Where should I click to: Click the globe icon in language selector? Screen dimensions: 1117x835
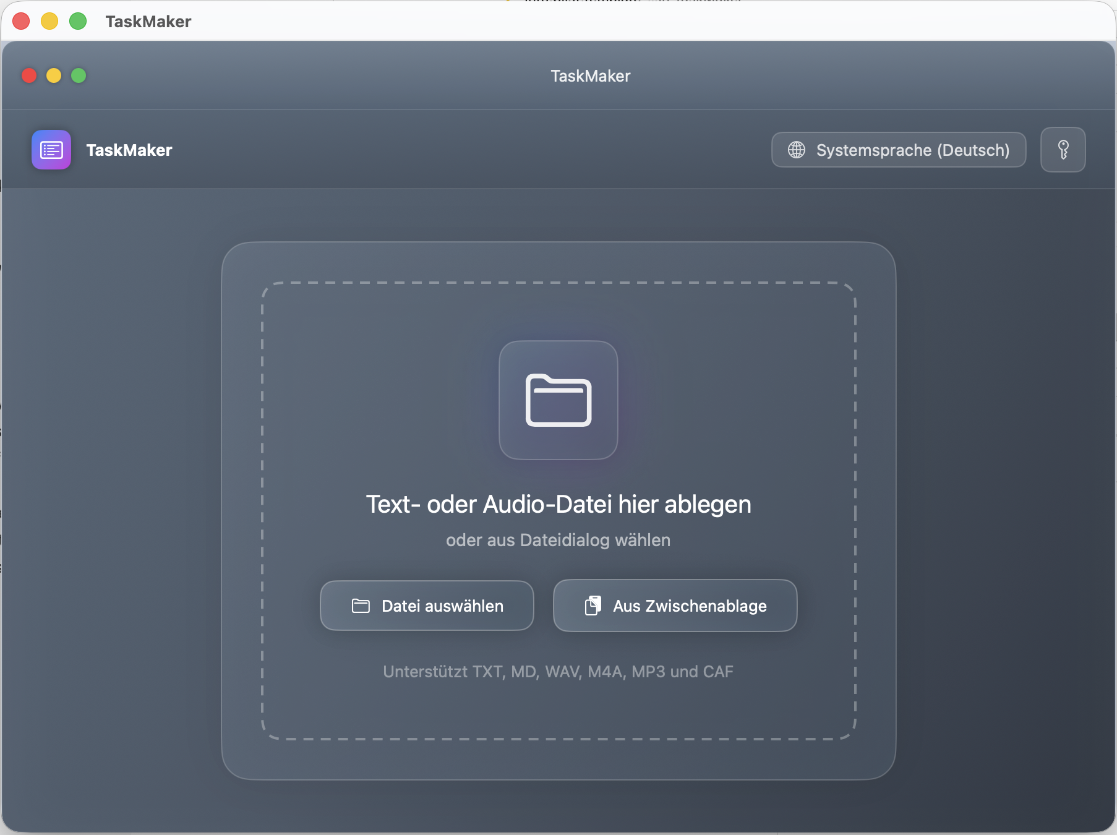coord(797,150)
